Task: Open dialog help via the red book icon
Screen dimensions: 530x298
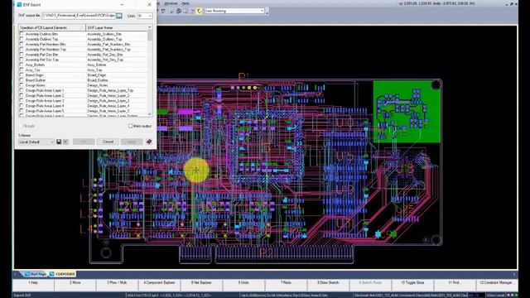Action: click(x=149, y=142)
